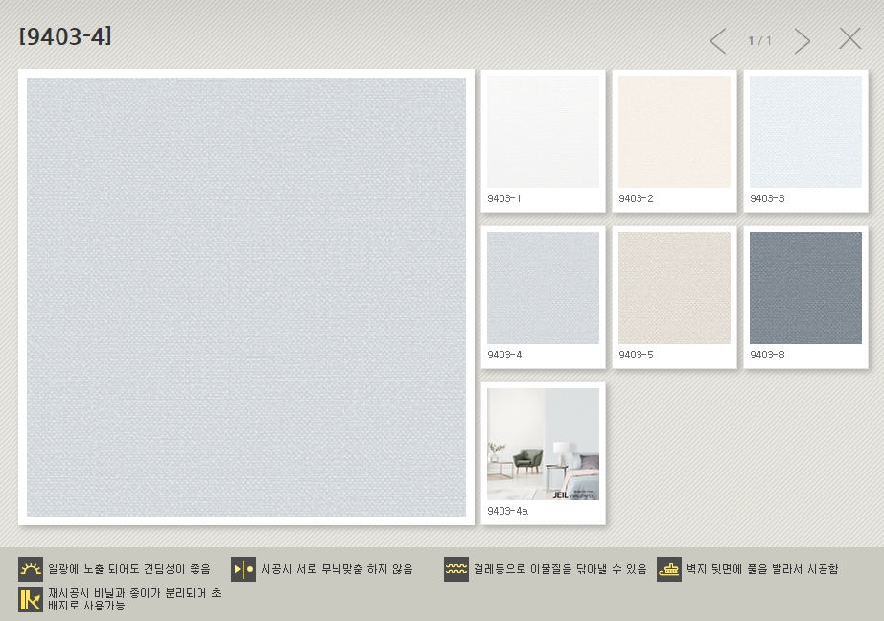The height and width of the screenshot is (621, 884).
Task: Click the sunlight resistance icon
Action: 31,569
